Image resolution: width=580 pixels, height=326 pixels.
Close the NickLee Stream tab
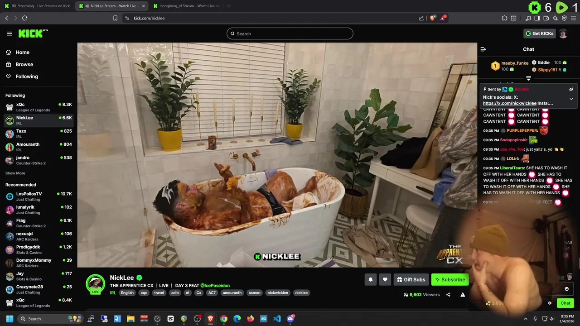pyautogui.click(x=144, y=6)
